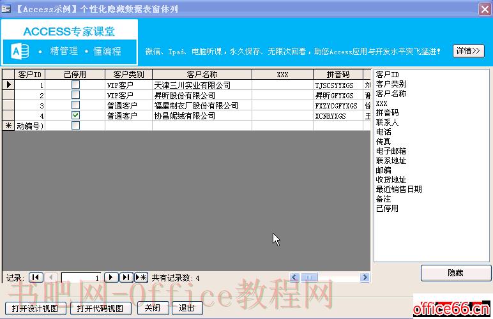Uncheck 已停用 checkbox for 协昌妮绒有限公司
This screenshot has width=493, height=319.
tap(75, 115)
